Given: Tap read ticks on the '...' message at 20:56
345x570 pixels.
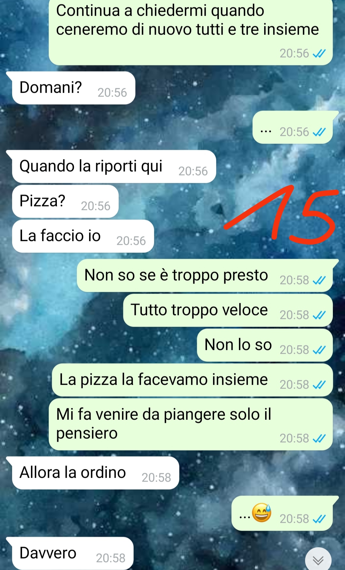Looking at the screenshot, I should [x=319, y=132].
